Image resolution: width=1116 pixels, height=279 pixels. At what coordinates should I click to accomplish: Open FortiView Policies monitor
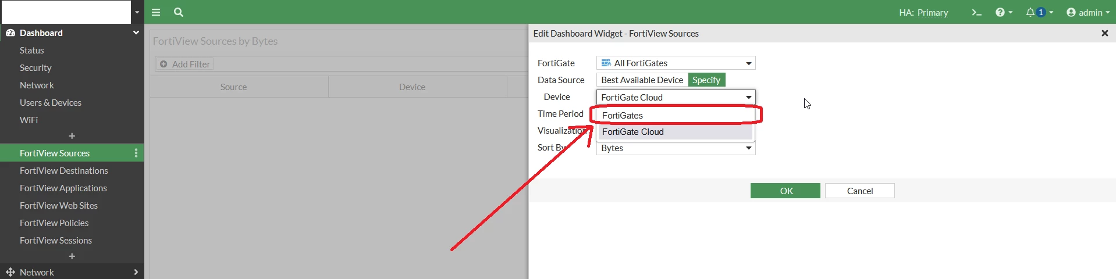pyautogui.click(x=54, y=223)
